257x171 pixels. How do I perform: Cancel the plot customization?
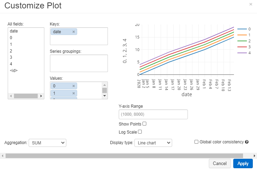pos(220,164)
